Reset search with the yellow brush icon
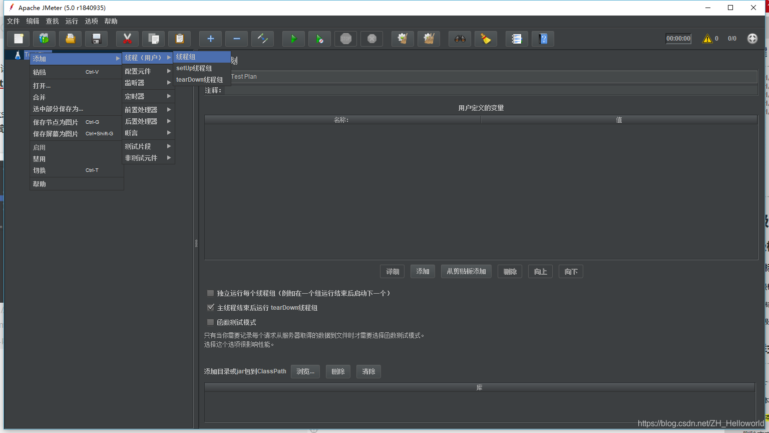The width and height of the screenshot is (769, 433). 486,39
